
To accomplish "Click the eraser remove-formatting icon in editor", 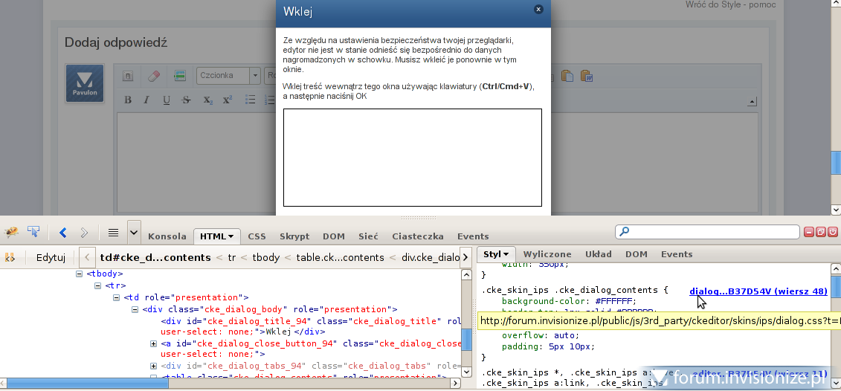I will [x=154, y=75].
